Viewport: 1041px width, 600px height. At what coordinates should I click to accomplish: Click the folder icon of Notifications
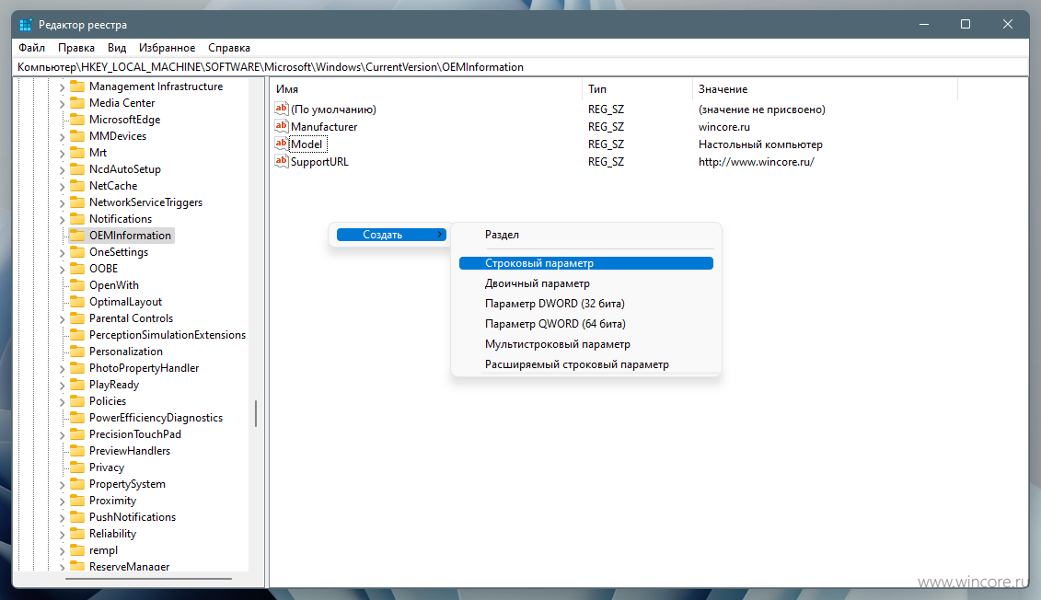point(77,218)
